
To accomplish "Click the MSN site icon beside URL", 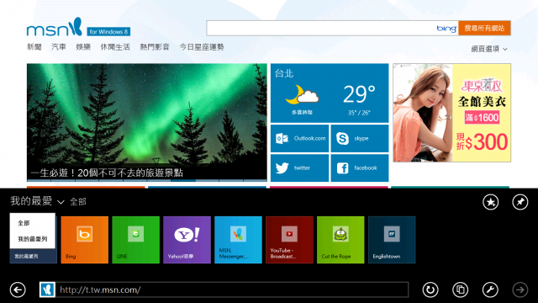I will [47, 290].
